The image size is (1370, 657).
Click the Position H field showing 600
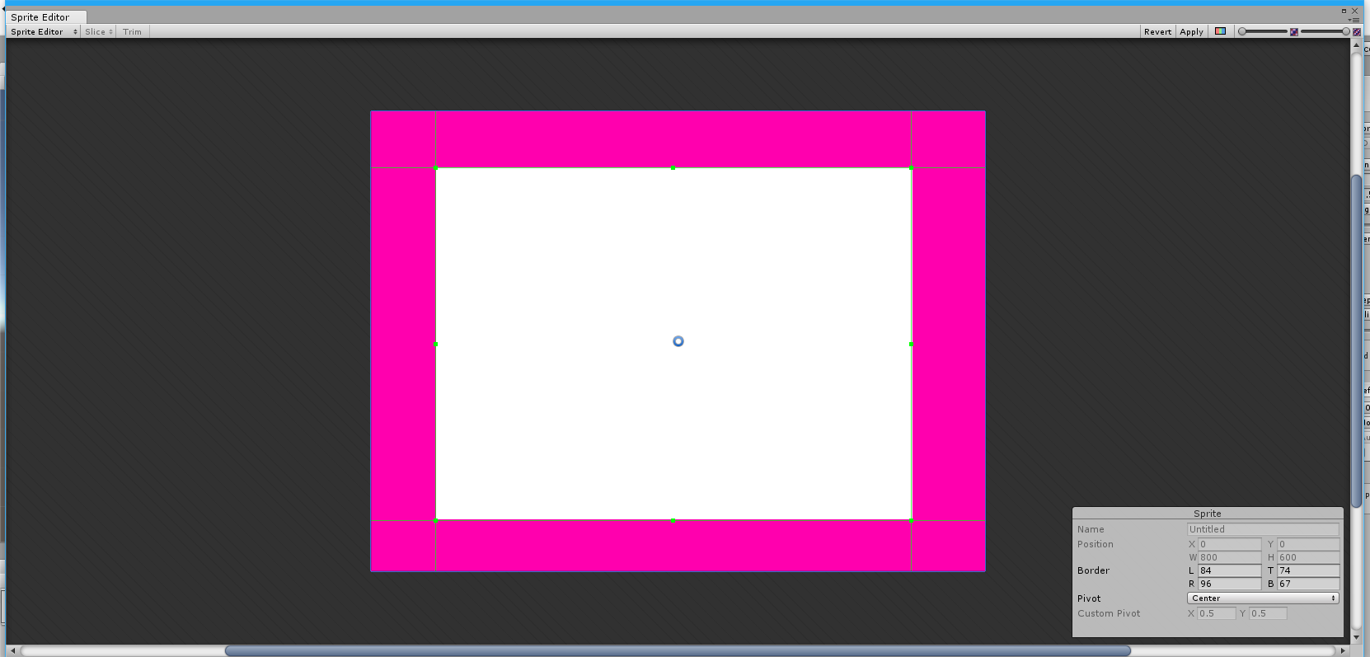point(1308,557)
